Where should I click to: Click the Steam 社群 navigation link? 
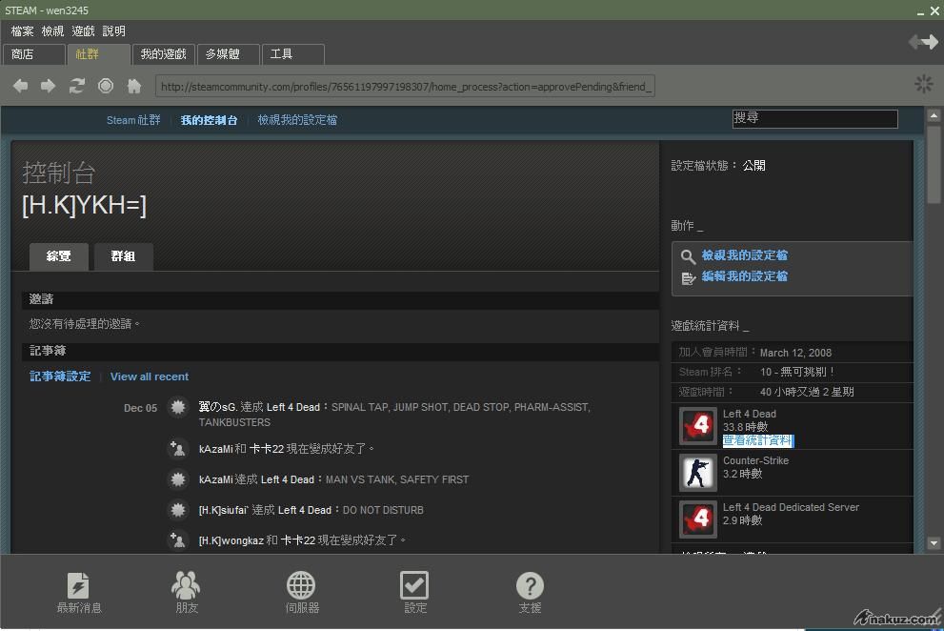click(133, 120)
